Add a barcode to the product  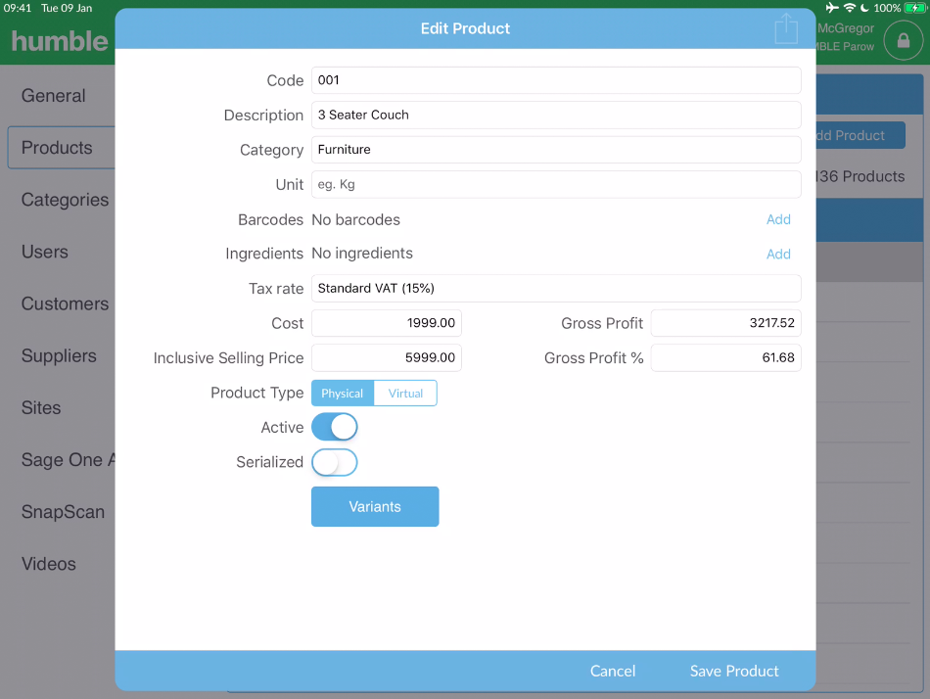pyautogui.click(x=778, y=219)
